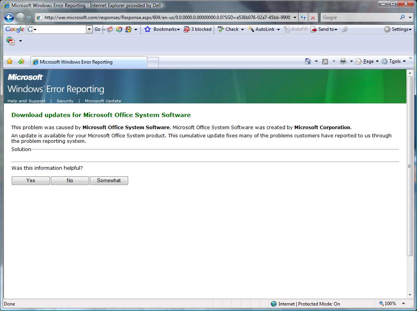Click the Print icon in command bar
The image size is (417, 311).
[343, 61]
